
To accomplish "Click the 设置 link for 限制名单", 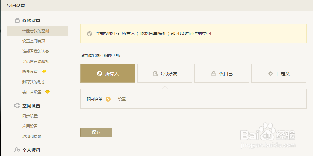I will click(122, 99).
